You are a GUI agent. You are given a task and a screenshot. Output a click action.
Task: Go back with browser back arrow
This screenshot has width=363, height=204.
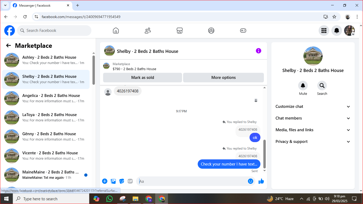[6, 17]
